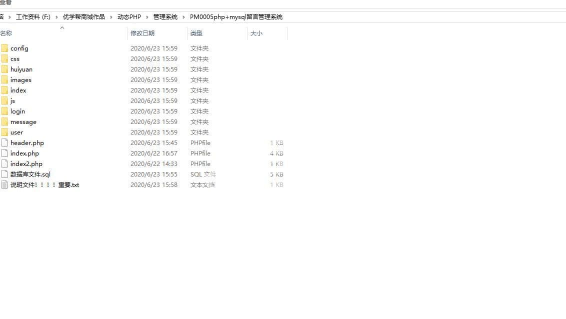Sort files by 名称 column header
Viewport: 566px width, 319px height.
click(x=6, y=33)
